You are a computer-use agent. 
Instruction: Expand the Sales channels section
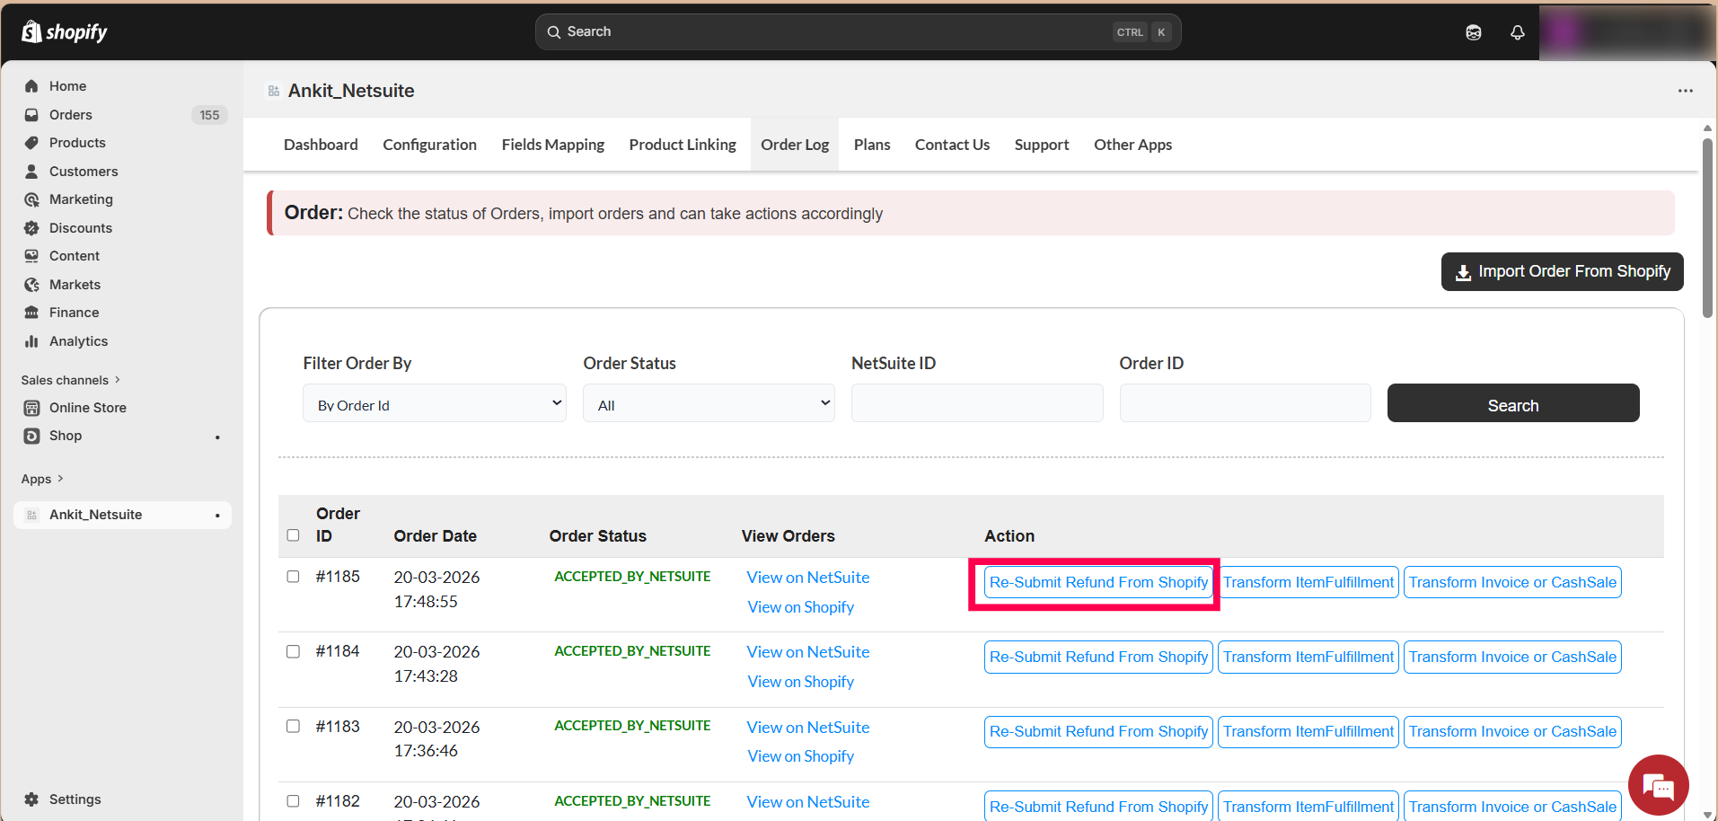70,380
